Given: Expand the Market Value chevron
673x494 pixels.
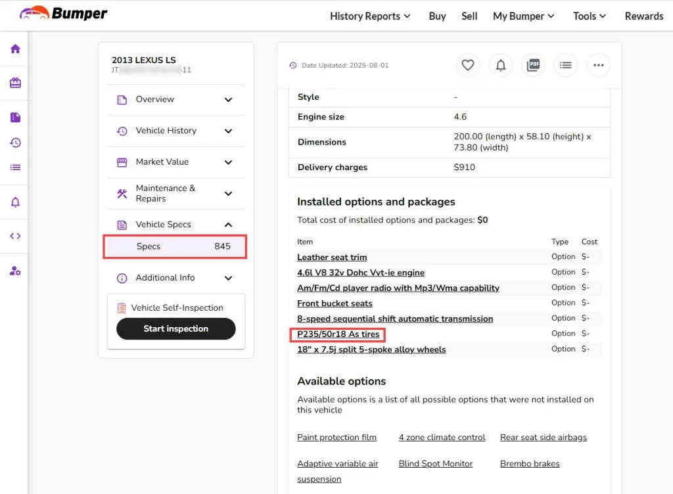Looking at the screenshot, I should [x=228, y=162].
